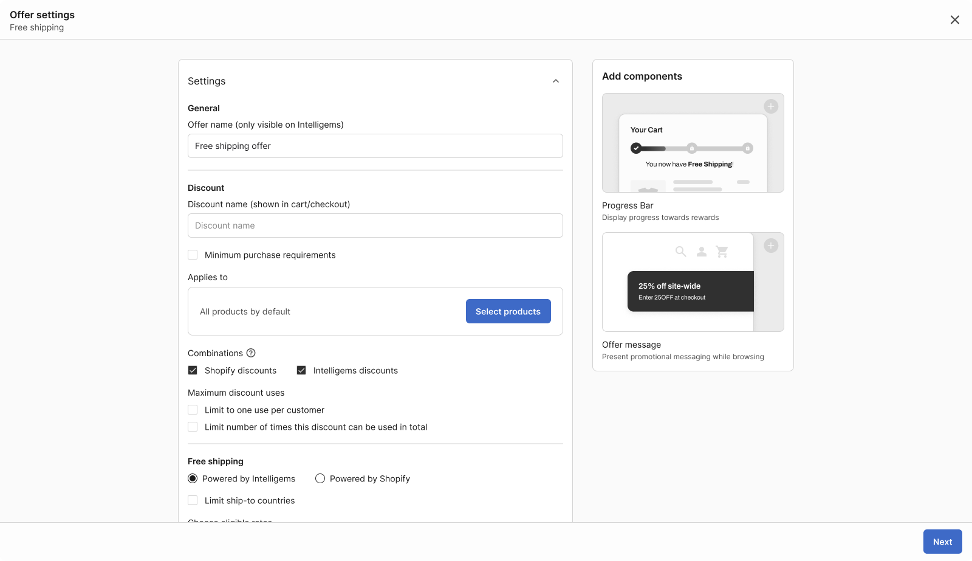The height and width of the screenshot is (561, 972).
Task: Select Powered by Intelligems radio option
Action: (193, 479)
